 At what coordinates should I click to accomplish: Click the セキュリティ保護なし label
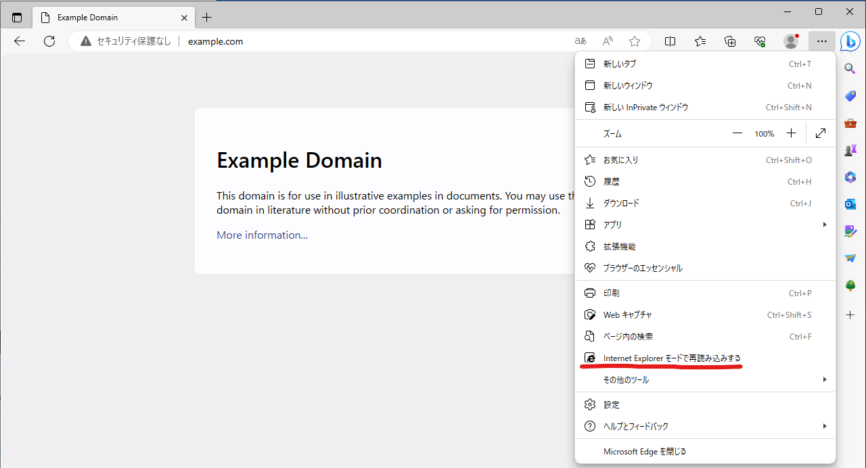coord(134,41)
